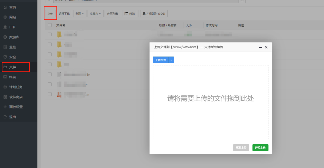Click the 网站 globe icon

(x=5, y=17)
